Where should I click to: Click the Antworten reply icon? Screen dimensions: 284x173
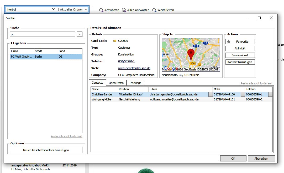coord(101,10)
